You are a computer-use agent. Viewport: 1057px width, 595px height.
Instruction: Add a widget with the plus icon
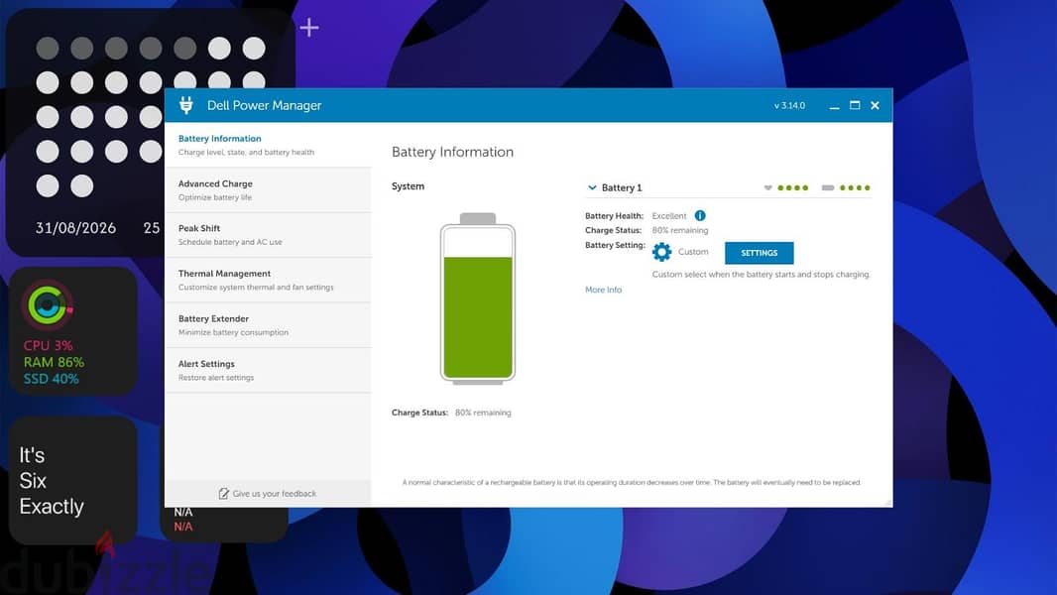pos(308,28)
